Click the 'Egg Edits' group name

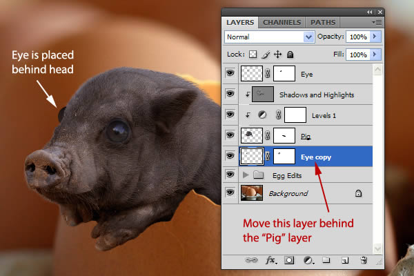click(x=287, y=175)
